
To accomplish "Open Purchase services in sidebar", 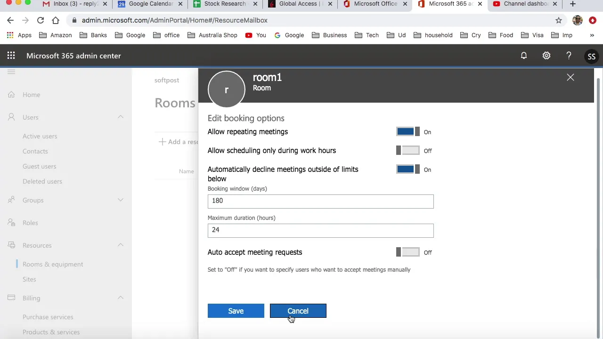I will pyautogui.click(x=48, y=317).
